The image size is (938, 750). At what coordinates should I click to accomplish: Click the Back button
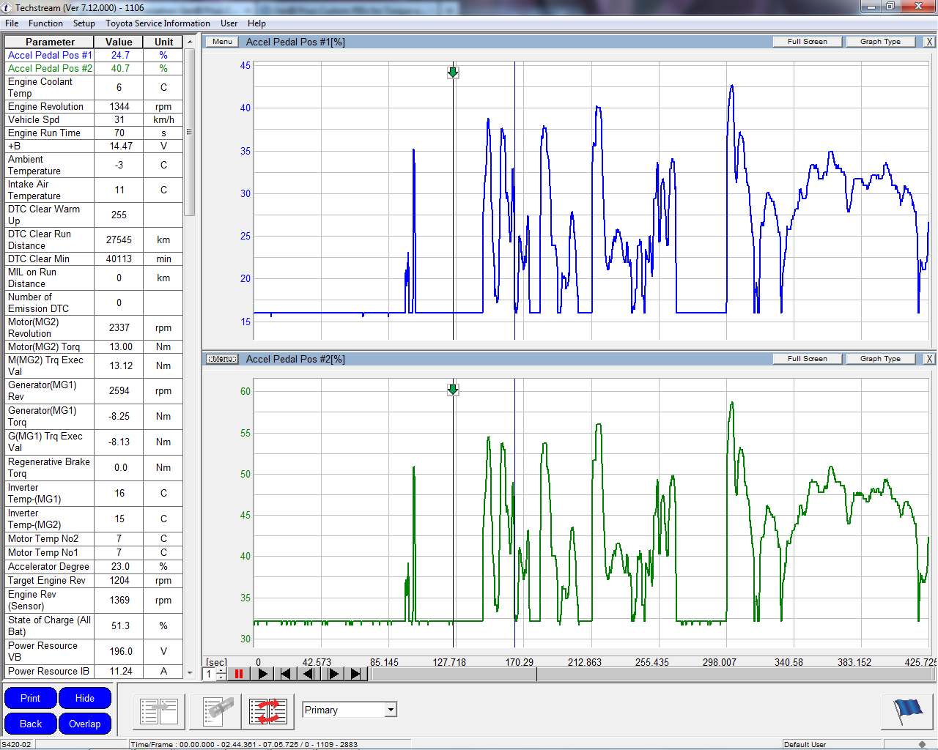point(30,724)
